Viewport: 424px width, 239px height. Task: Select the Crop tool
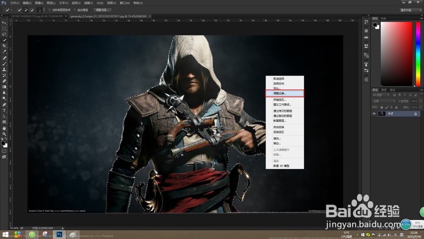click(4, 46)
